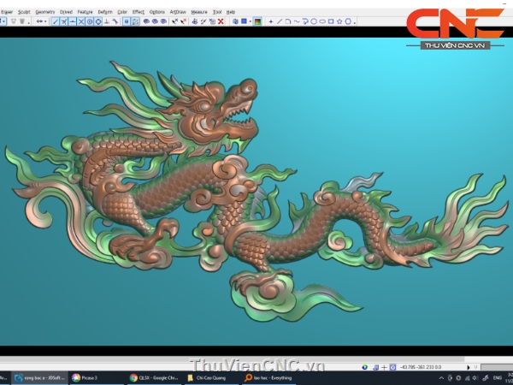This screenshot has width=513, height=385.
Task: Open the Help menu
Action: click(x=231, y=12)
